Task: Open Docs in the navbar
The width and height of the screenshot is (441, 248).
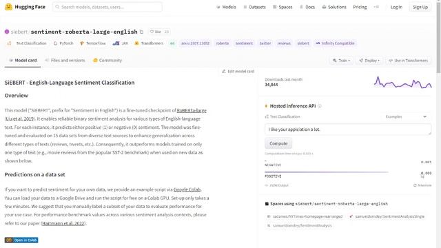Action: click(x=307, y=7)
